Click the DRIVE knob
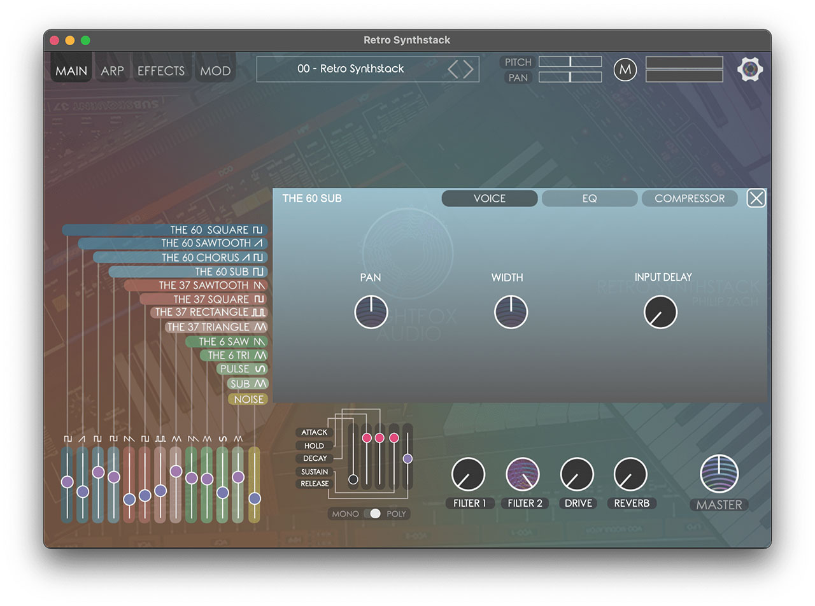Image resolution: width=815 pixels, height=606 pixels. (x=577, y=474)
